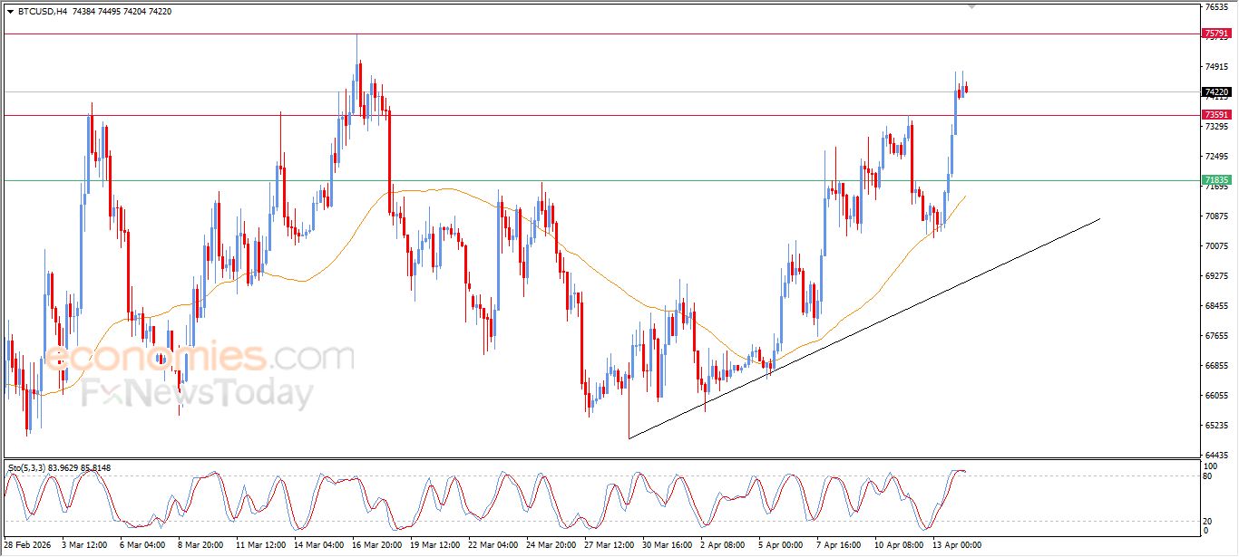This screenshot has width=1239, height=557.
Task: Click the stochastic 20 level label
Action: [1208, 521]
